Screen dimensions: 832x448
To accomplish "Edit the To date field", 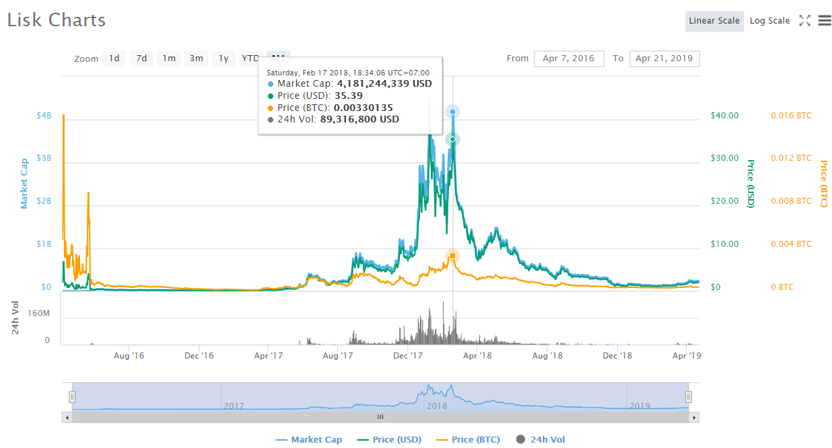I will pos(664,59).
